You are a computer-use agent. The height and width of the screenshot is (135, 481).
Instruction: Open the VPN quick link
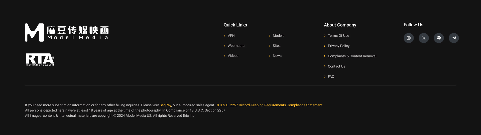pos(231,36)
